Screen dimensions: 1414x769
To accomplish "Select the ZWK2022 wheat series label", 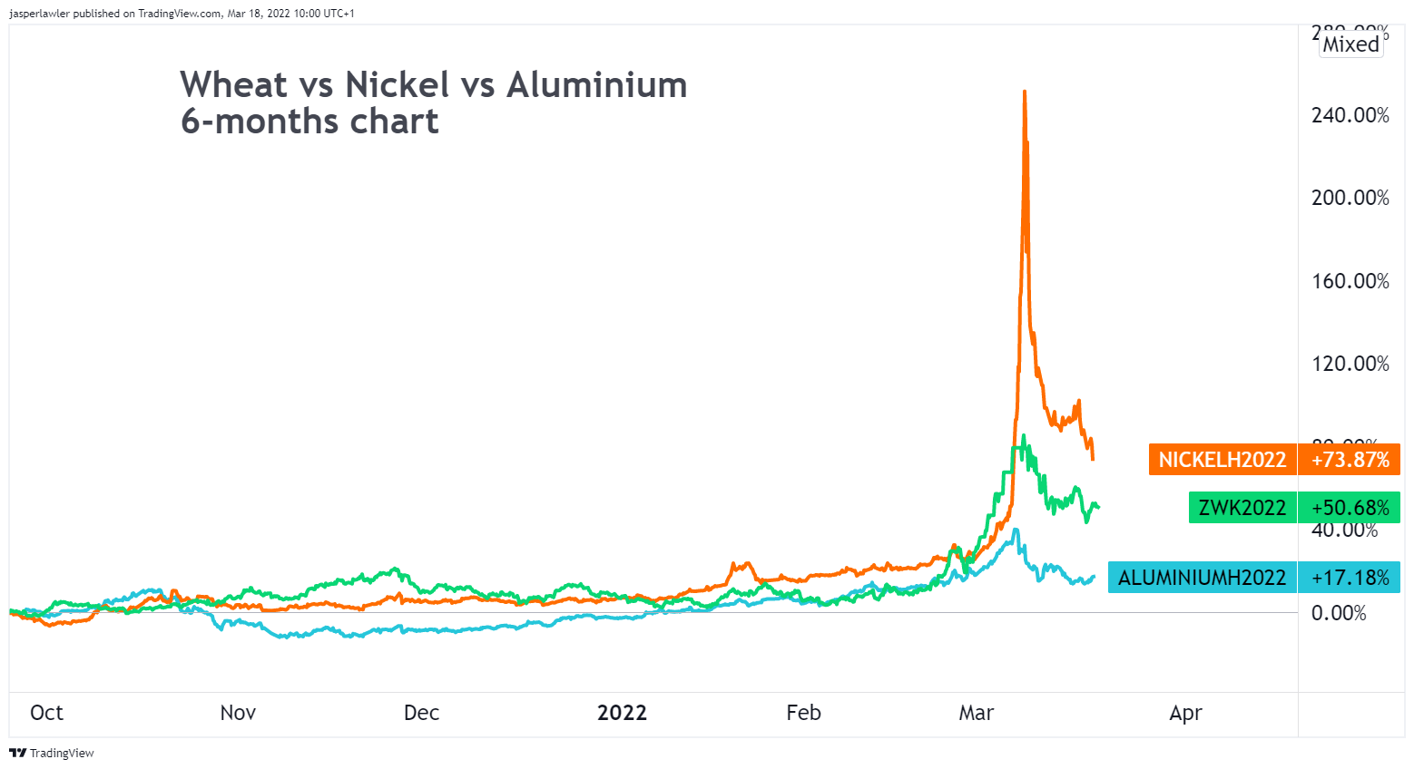I will click(x=1242, y=508).
